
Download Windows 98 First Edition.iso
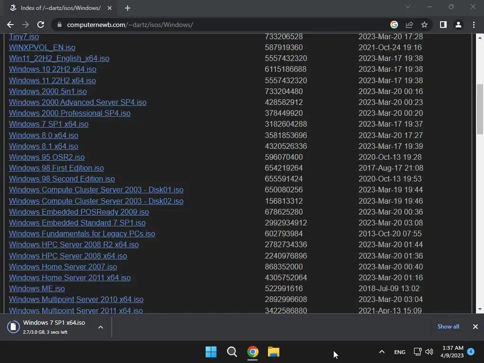pyautogui.click(x=56, y=168)
